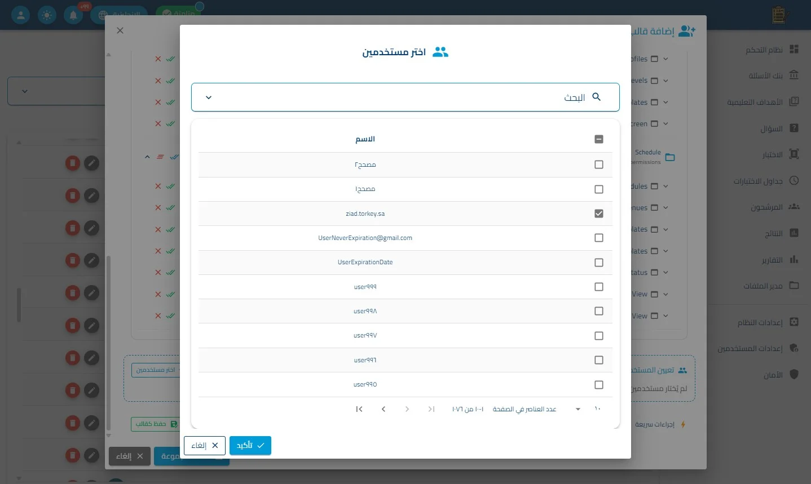Select the UserNeverExpiration@gmail.com checkbox
The width and height of the screenshot is (811, 484).
599,238
